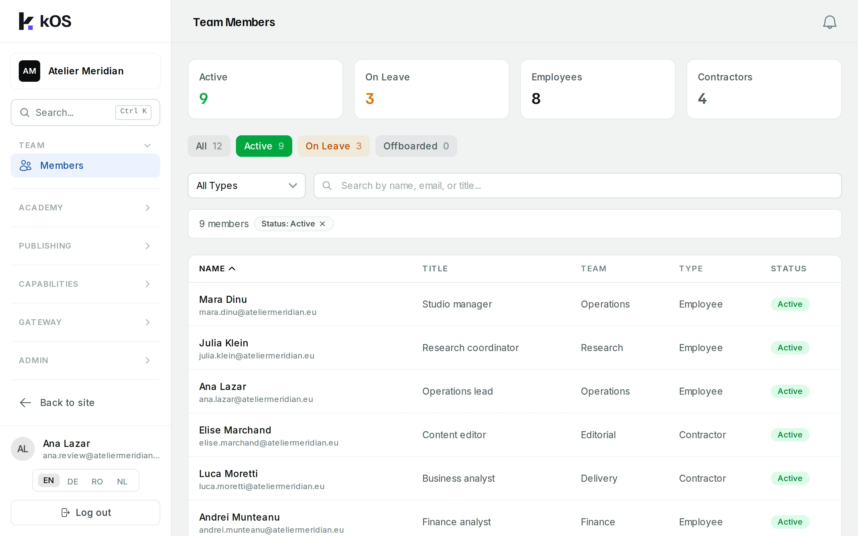
Task: Click the Log out button
Action: [85, 513]
